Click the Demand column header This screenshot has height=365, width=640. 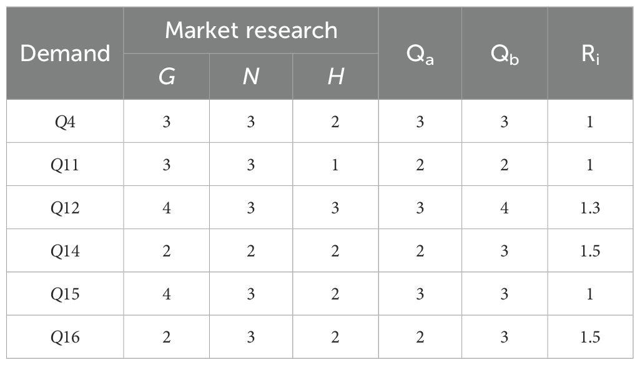pyautogui.click(x=65, y=54)
